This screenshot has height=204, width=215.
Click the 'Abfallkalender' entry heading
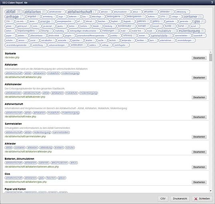(x=13, y=84)
